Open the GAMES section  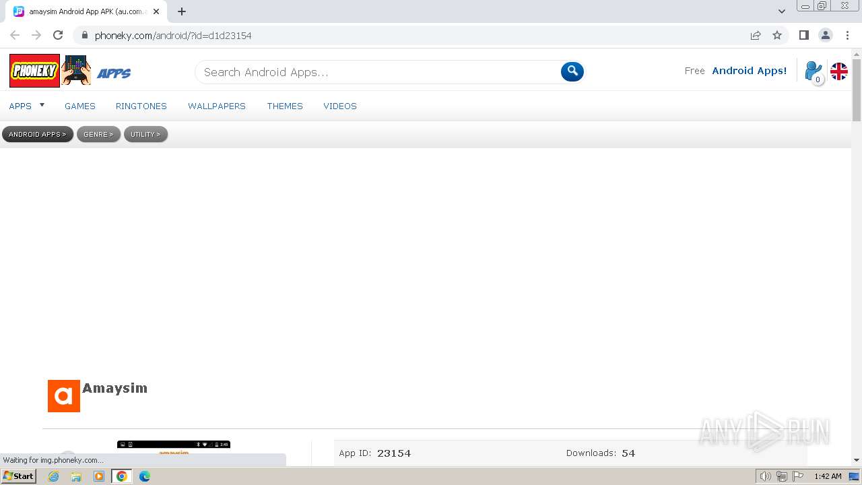pos(80,106)
